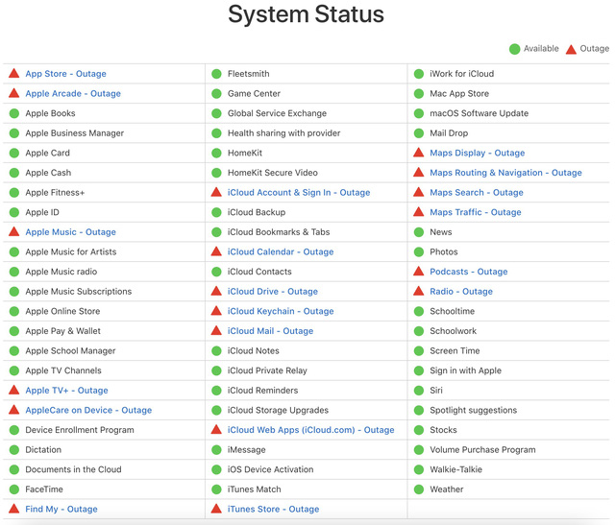Click the red triangle next to Maps Traffic
Viewport: 615px width, 525px height.
419,212
